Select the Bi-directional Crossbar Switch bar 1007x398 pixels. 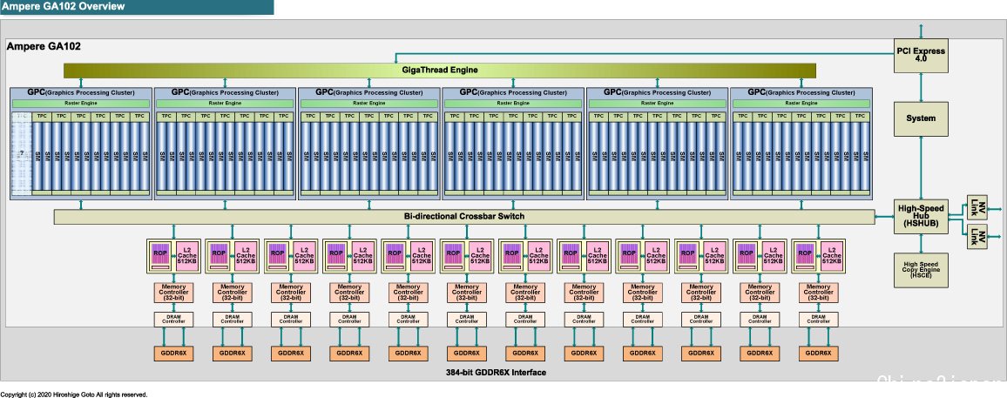464,217
